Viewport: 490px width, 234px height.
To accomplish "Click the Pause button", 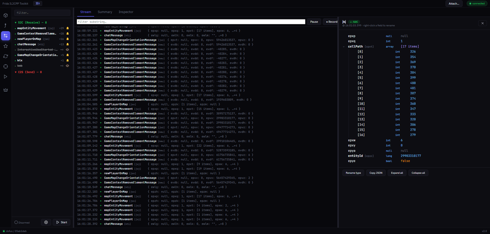I will [314, 22].
